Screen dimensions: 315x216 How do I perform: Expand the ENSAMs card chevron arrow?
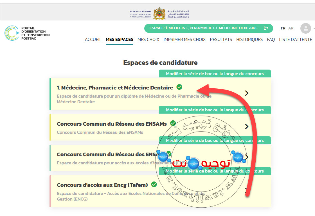pos(247,127)
